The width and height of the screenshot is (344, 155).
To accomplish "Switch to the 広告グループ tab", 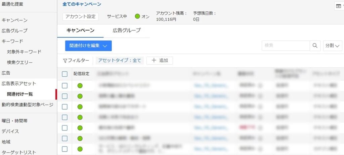I will click(127, 30).
